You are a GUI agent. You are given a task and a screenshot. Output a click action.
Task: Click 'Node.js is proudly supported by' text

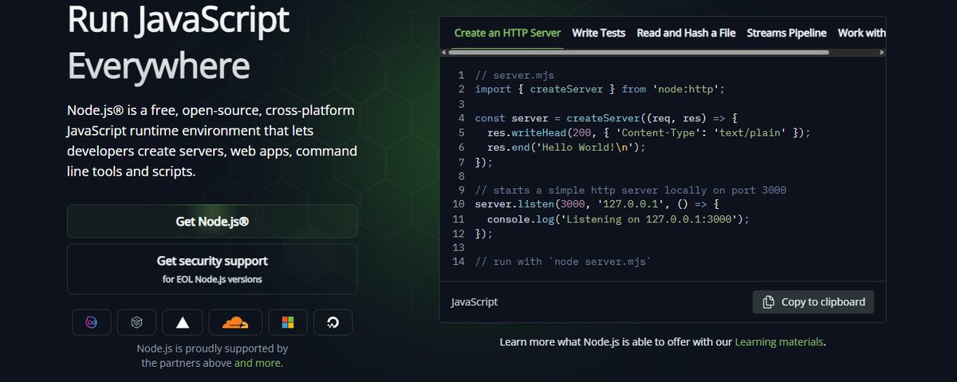click(212, 349)
